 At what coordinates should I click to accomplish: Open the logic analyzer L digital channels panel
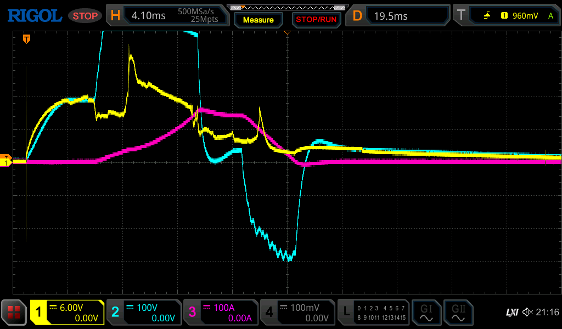[x=374, y=313]
